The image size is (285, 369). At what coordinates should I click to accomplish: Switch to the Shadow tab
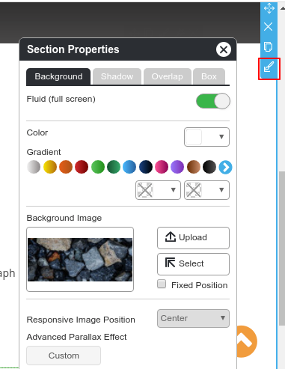click(x=117, y=76)
